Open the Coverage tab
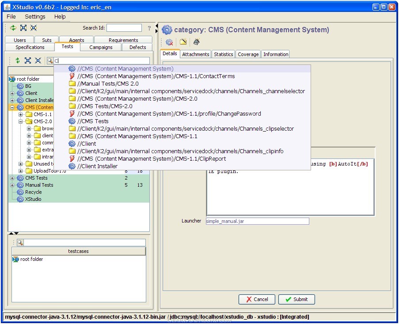The height and width of the screenshot is (324, 399). [248, 54]
